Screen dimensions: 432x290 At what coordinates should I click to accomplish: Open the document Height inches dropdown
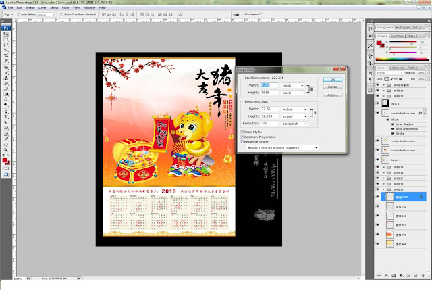(294, 116)
